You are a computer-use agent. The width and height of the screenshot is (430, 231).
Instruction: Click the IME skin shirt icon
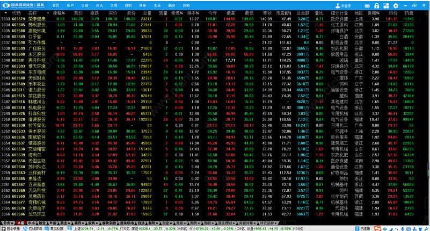420,229
